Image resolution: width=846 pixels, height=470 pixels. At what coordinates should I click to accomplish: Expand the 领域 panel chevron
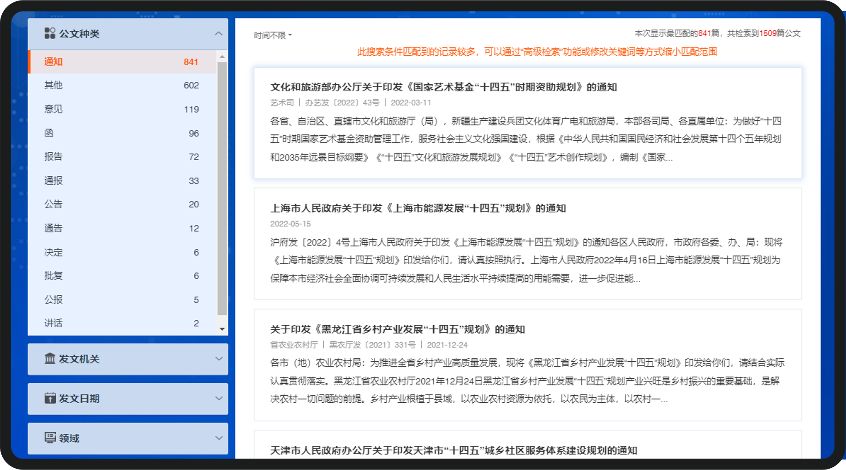coord(218,438)
